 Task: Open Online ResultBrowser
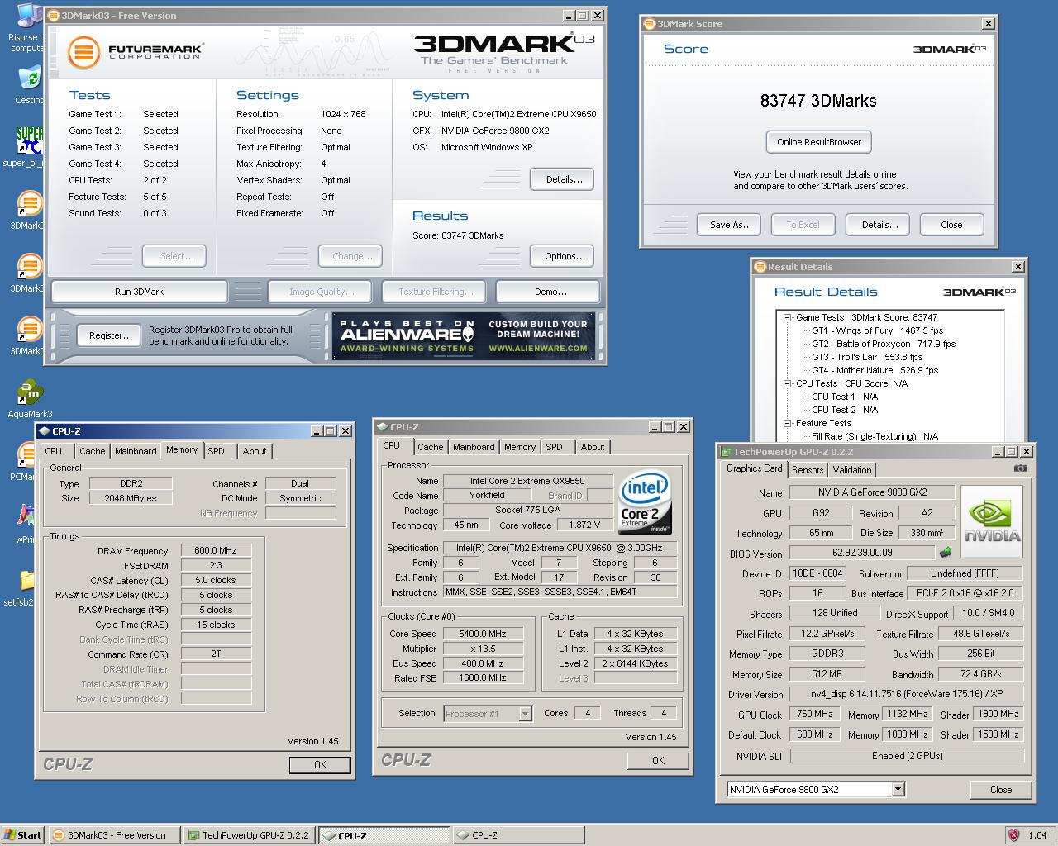click(x=818, y=142)
